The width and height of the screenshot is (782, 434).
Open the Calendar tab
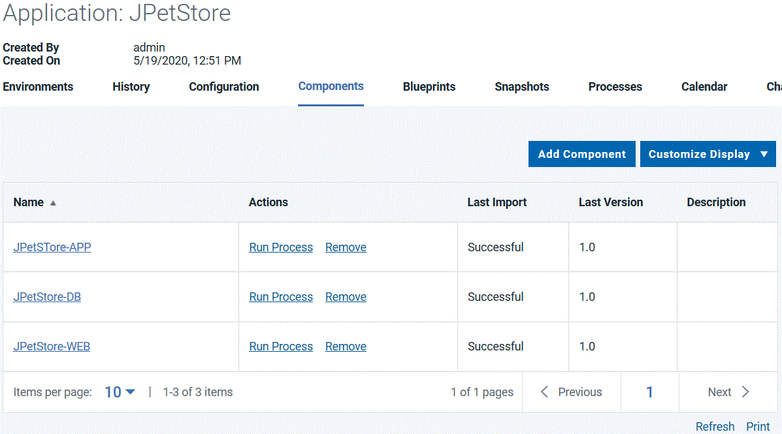(x=704, y=86)
